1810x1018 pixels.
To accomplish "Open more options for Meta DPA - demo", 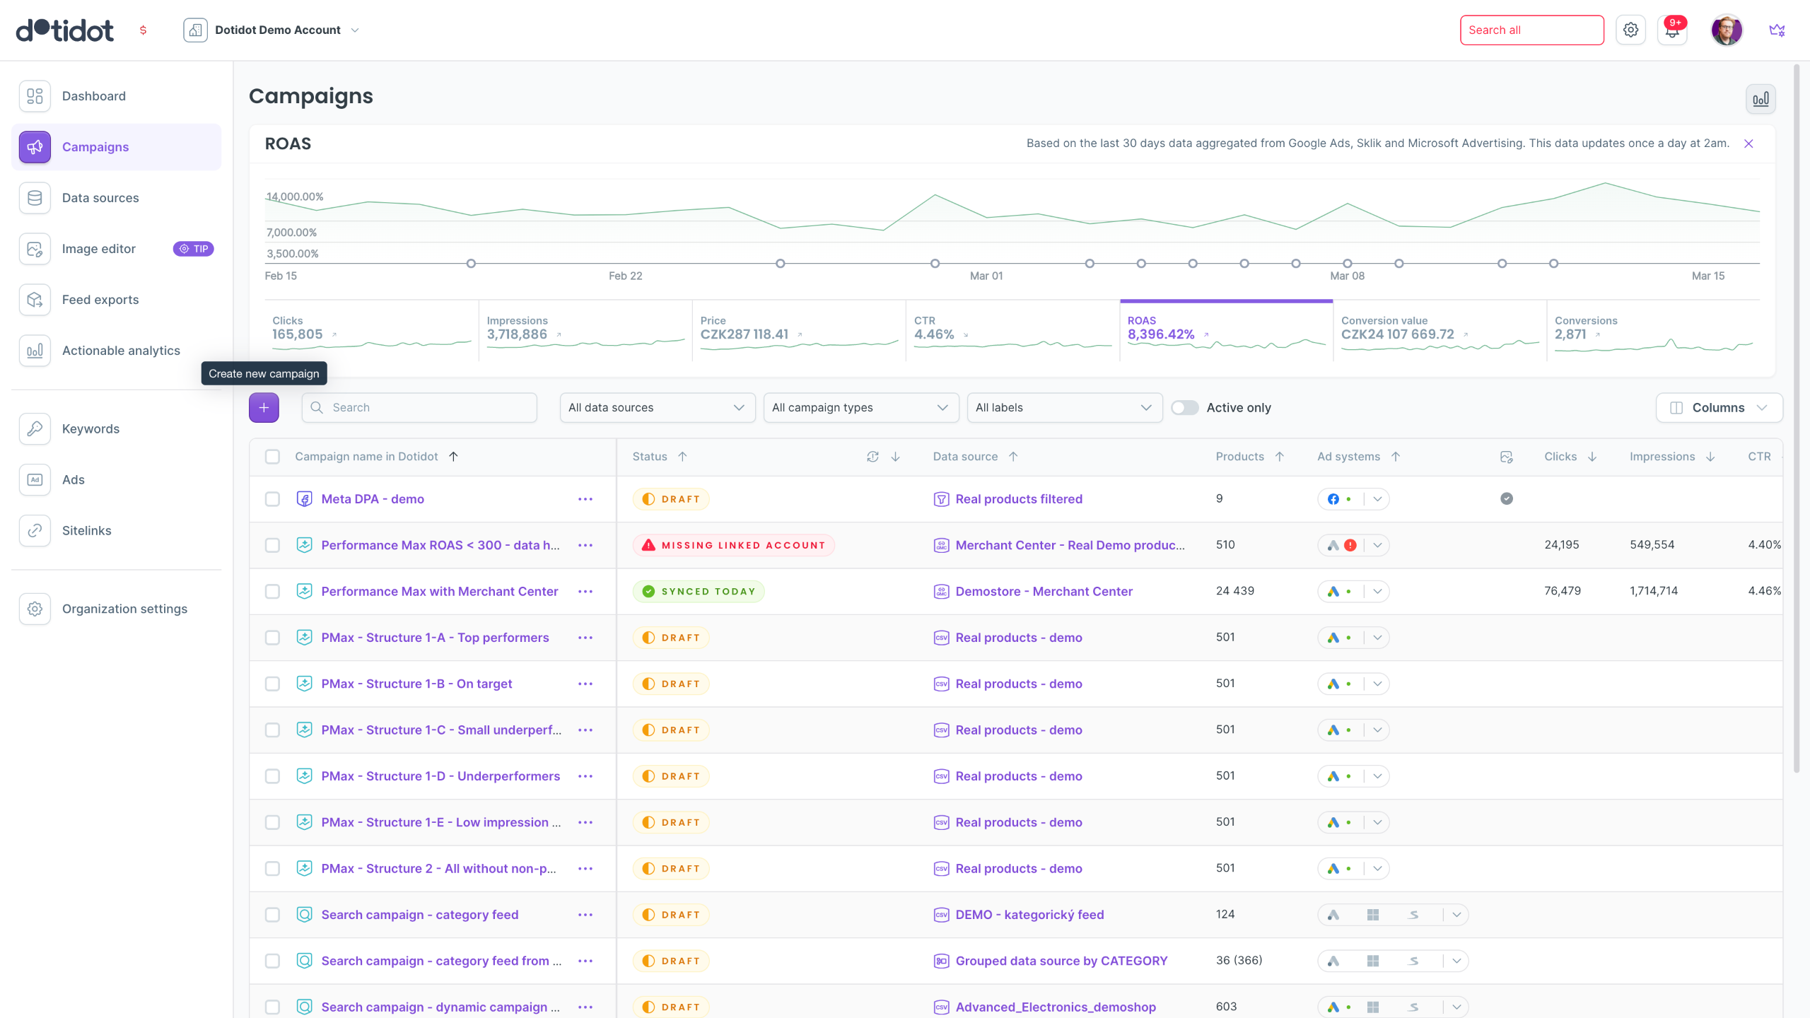I will click(x=585, y=499).
